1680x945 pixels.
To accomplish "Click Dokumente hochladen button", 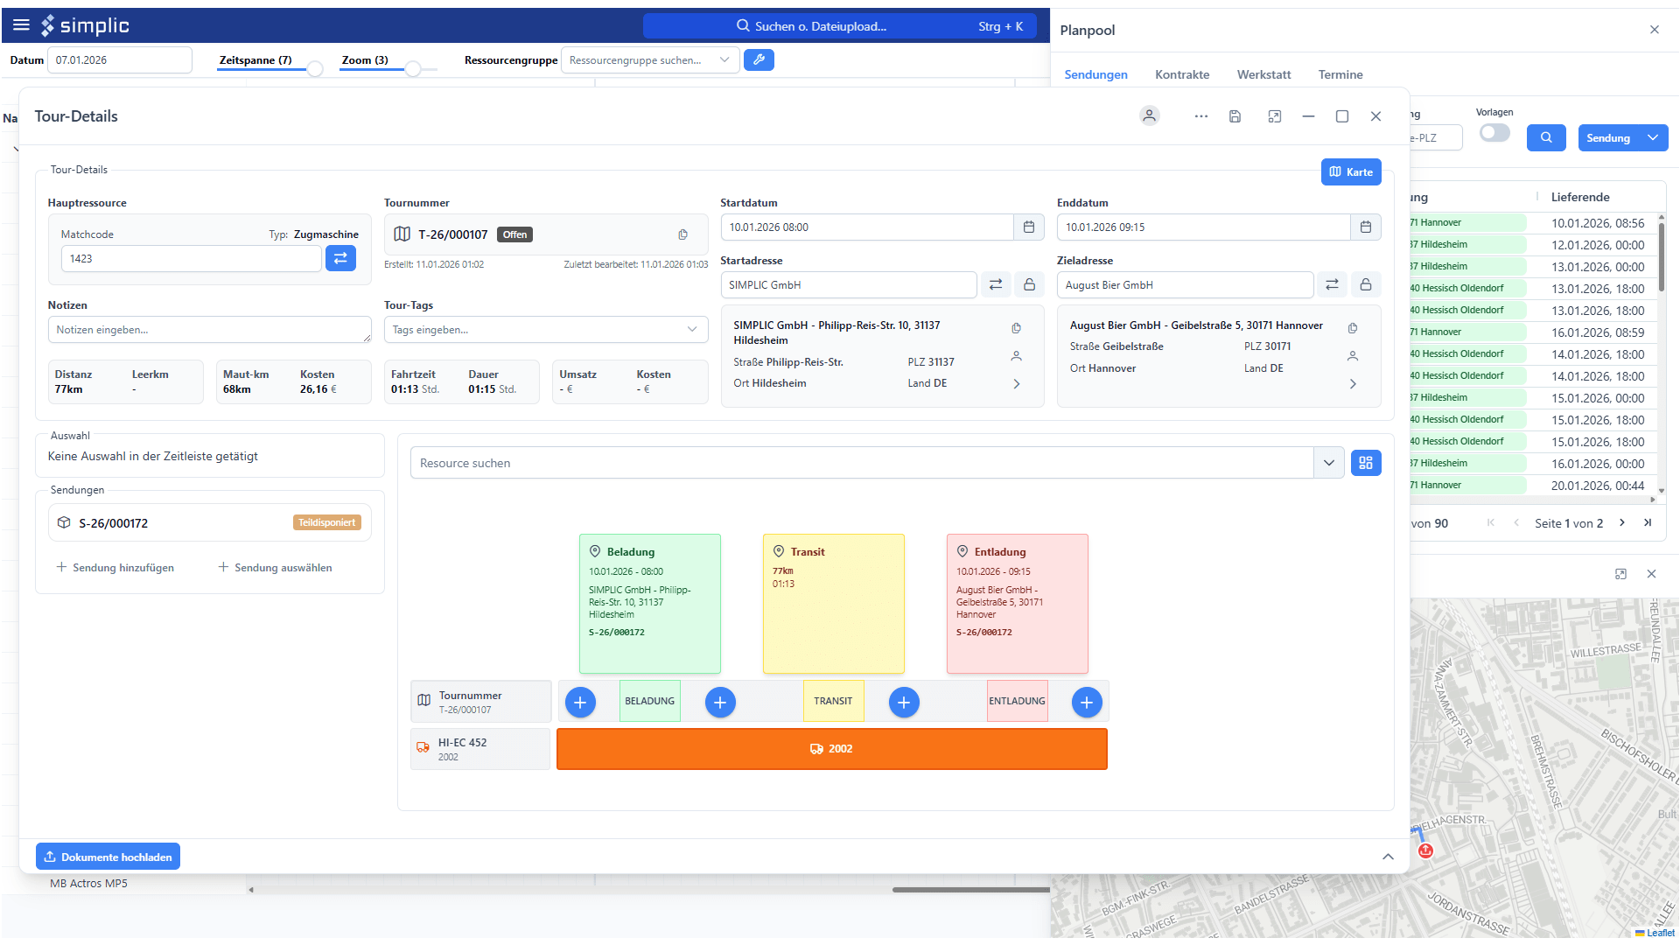I will coord(108,857).
